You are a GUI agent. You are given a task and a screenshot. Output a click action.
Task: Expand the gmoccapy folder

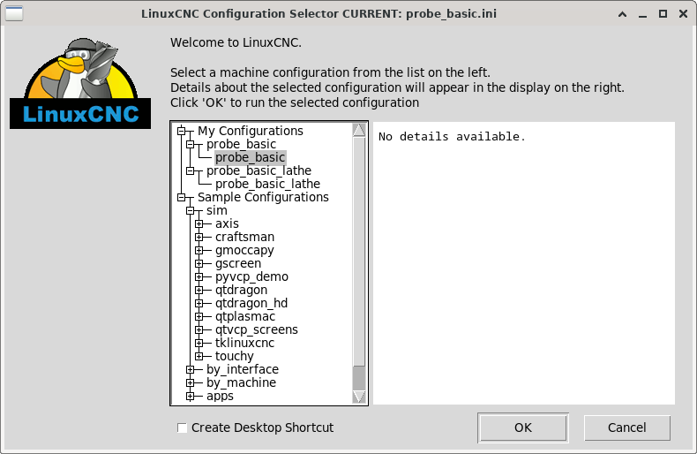click(x=199, y=250)
